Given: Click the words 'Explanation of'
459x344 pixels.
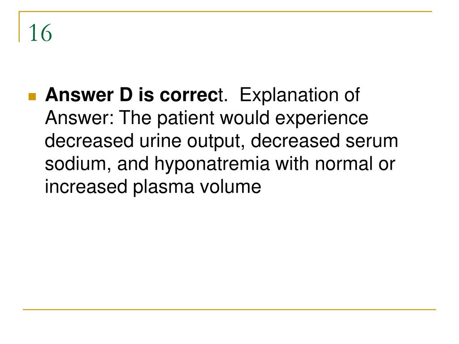Looking at the screenshot, I should click(300, 95).
